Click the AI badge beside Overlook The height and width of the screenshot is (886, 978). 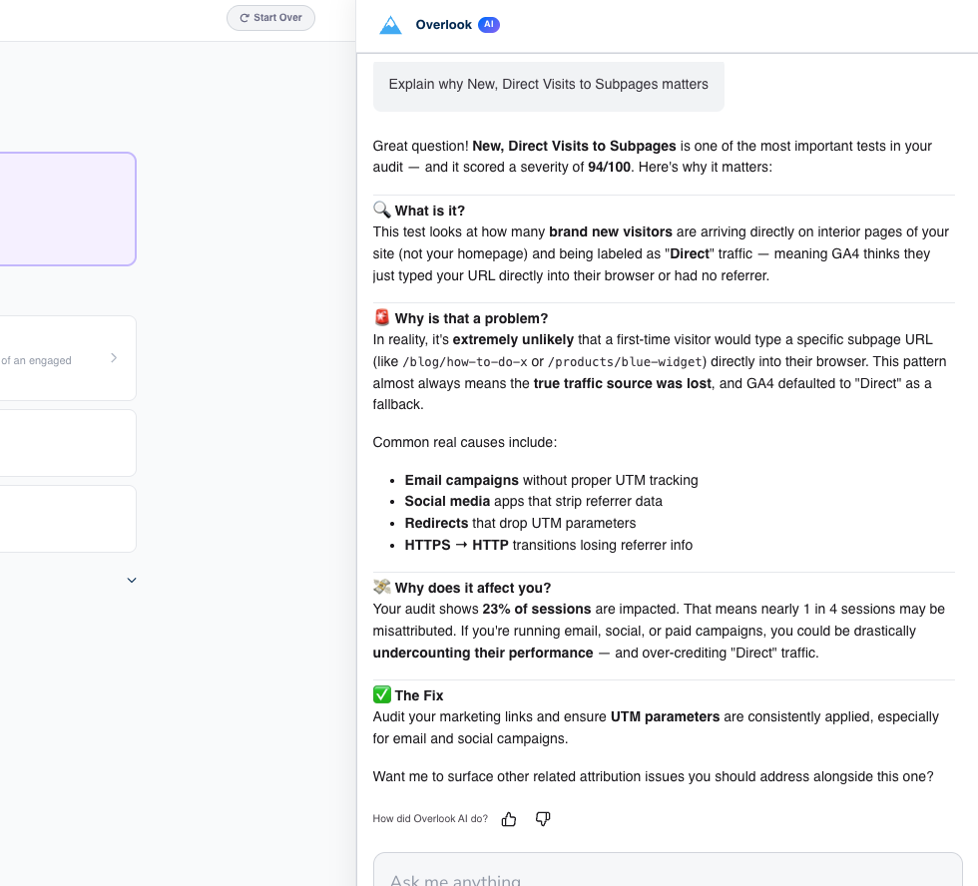click(x=488, y=24)
